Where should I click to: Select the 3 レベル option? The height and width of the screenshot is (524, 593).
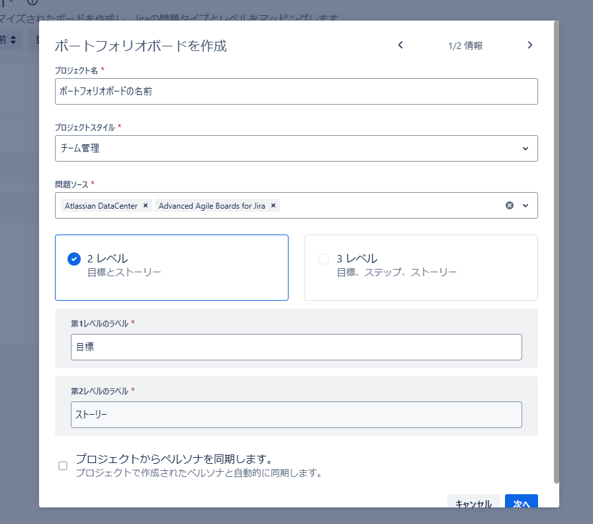[323, 259]
